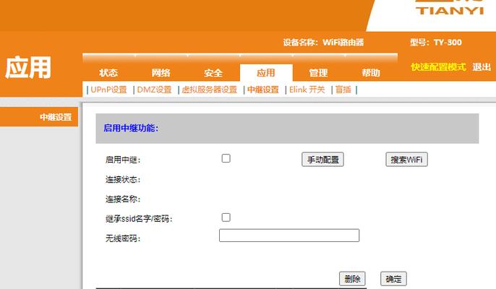496x289 pixels.
Task: Open DMZ设置 submenu
Action: pyautogui.click(x=154, y=90)
